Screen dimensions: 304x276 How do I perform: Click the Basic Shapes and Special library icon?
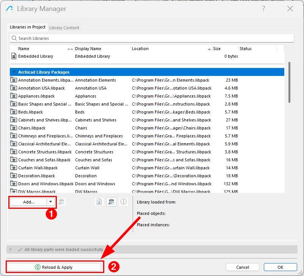point(14,104)
